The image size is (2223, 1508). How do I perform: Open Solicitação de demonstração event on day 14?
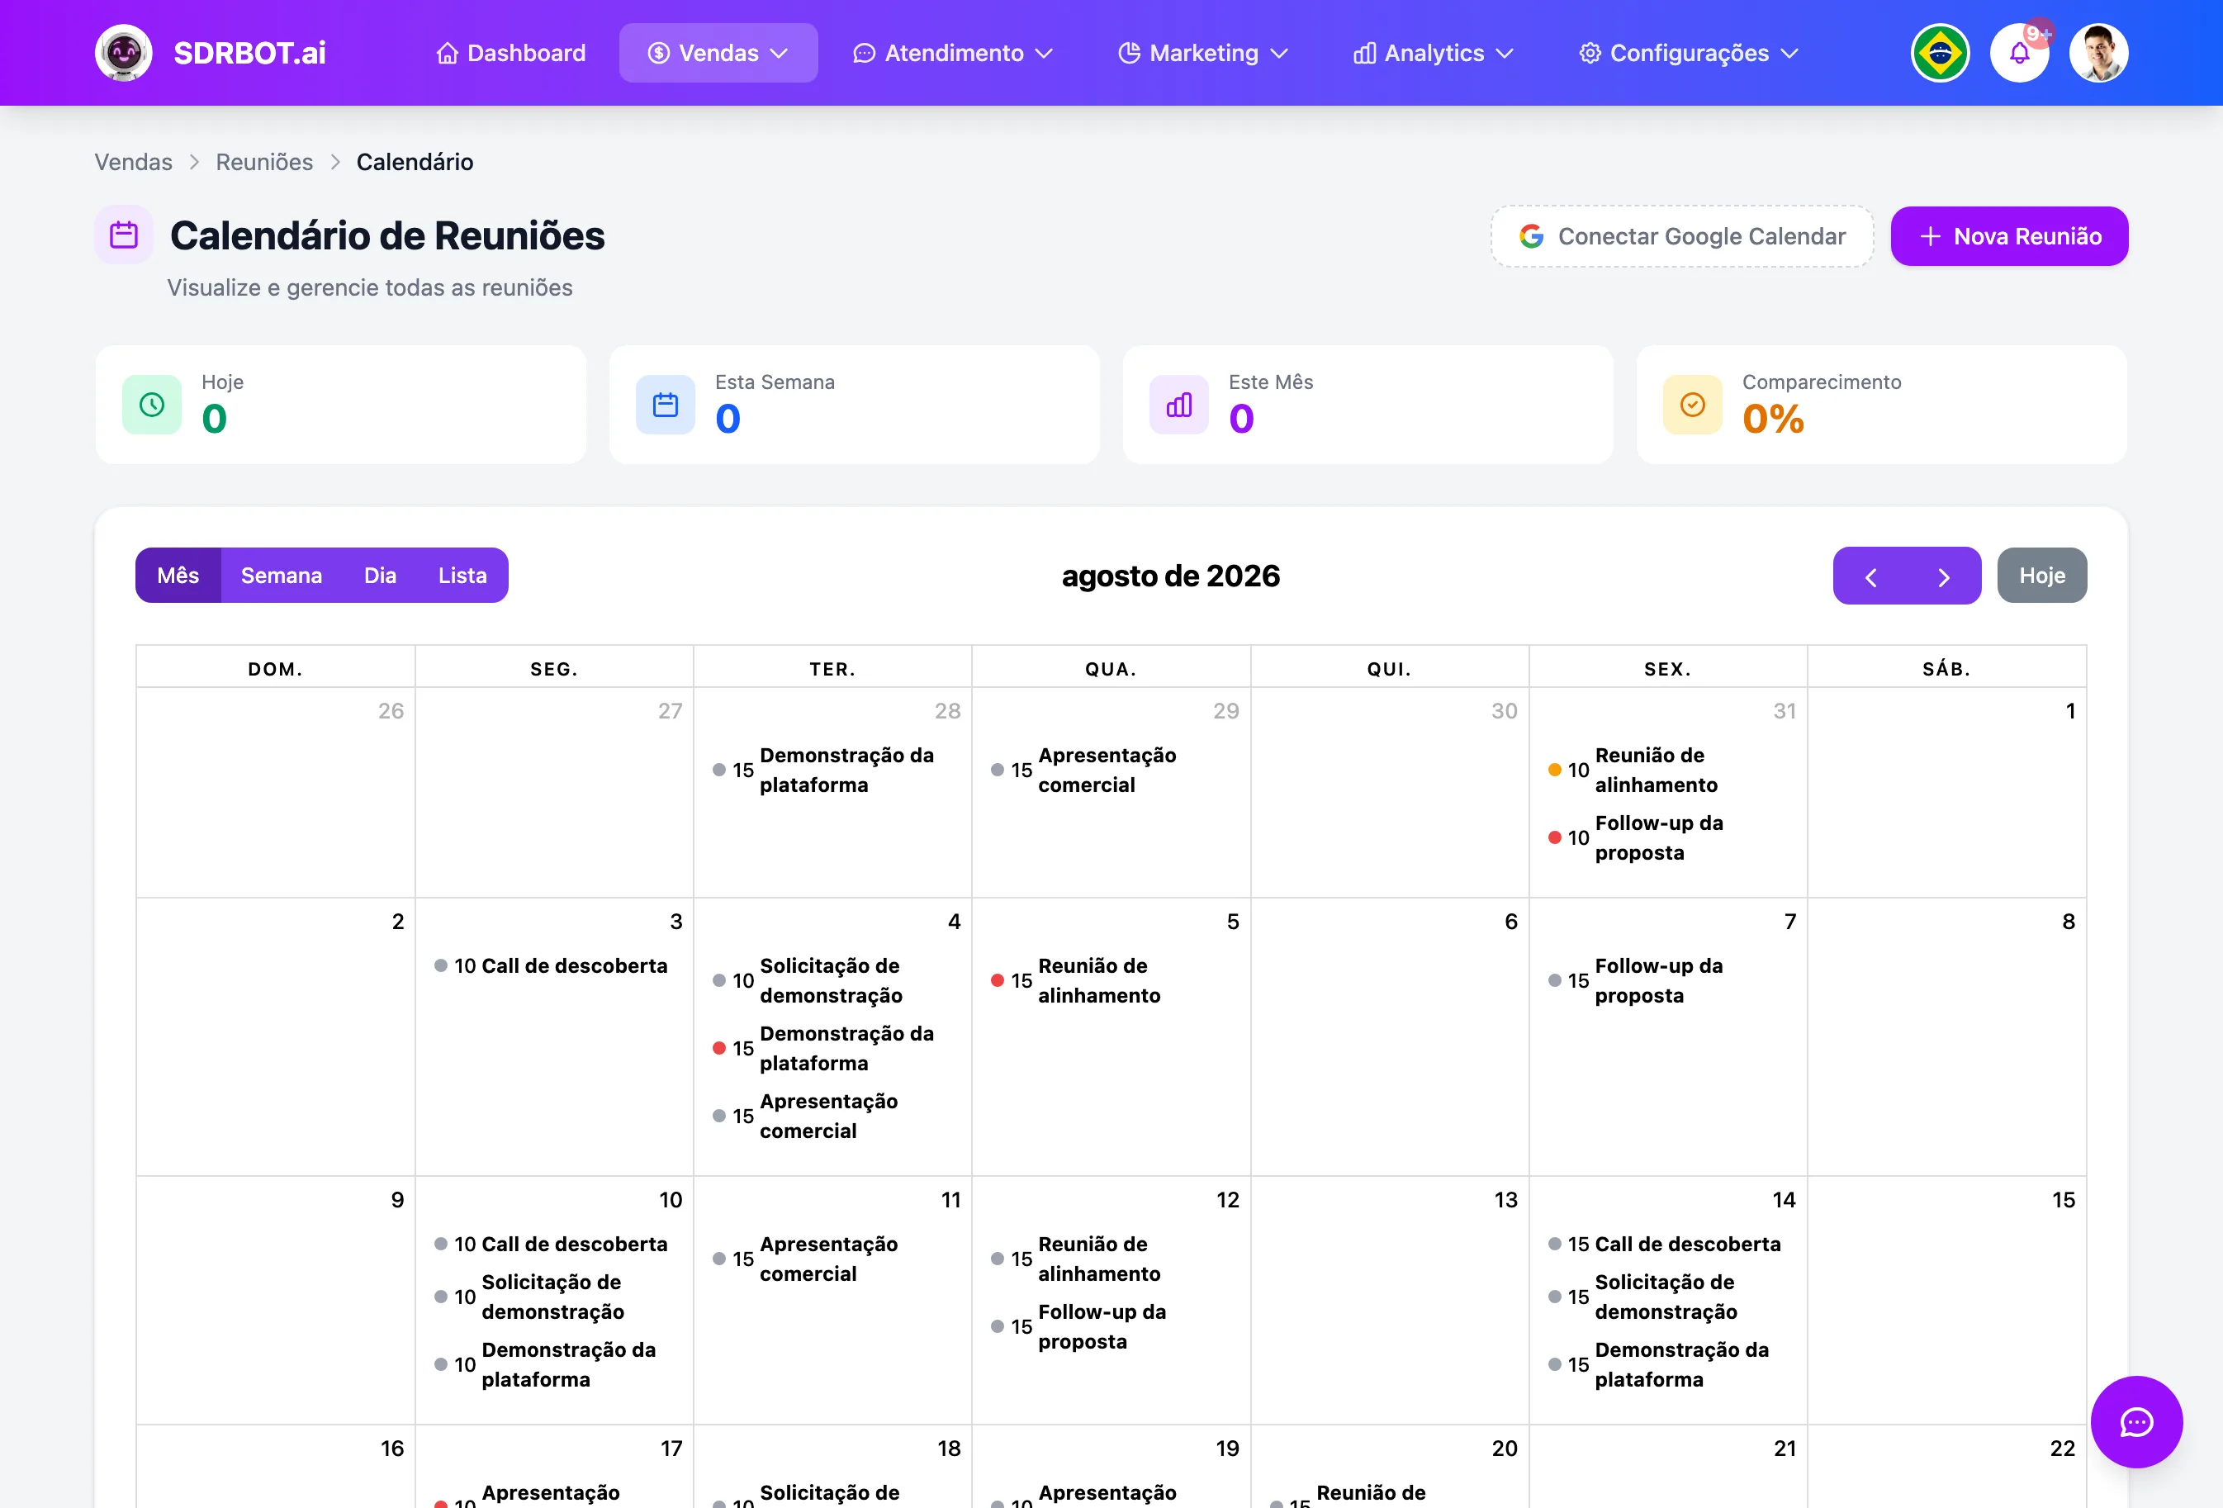[1667, 1297]
